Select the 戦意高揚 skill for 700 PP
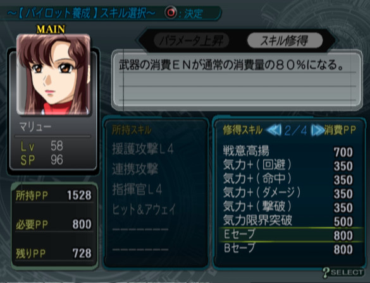 pyautogui.click(x=288, y=151)
